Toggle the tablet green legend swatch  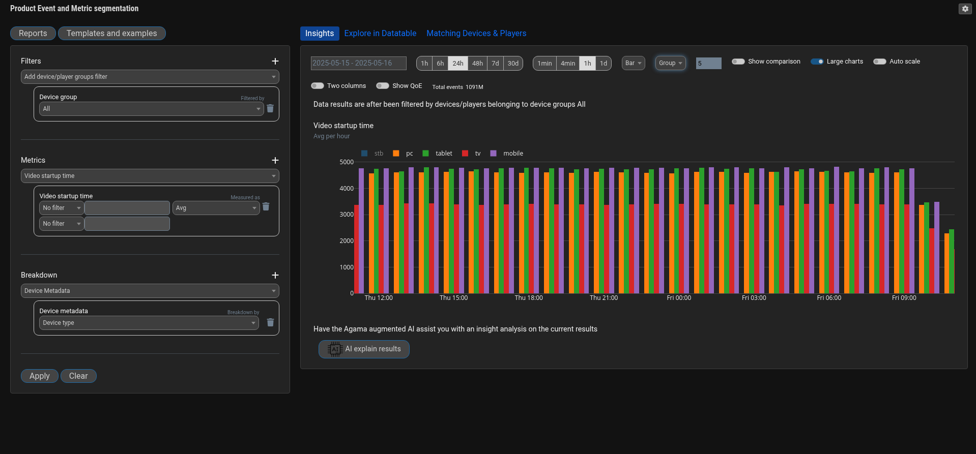(x=425, y=154)
